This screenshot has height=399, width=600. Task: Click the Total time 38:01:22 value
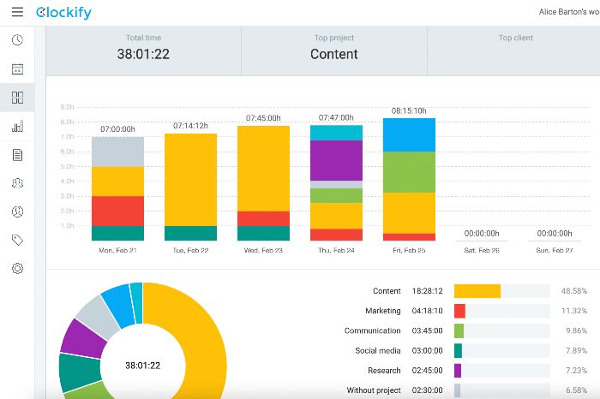coord(143,54)
